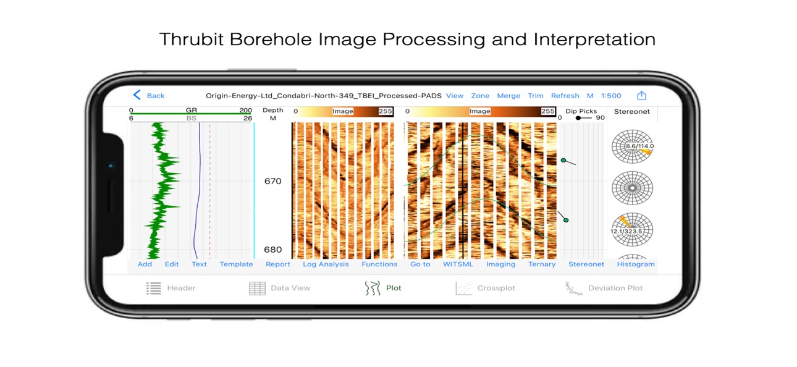Open the Crossplot scatter icon
This screenshot has width=797, height=367.
coord(463,288)
